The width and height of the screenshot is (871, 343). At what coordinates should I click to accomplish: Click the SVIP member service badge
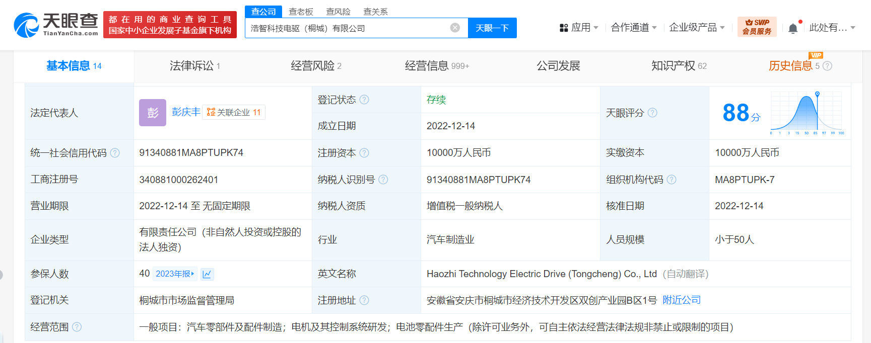point(757,27)
